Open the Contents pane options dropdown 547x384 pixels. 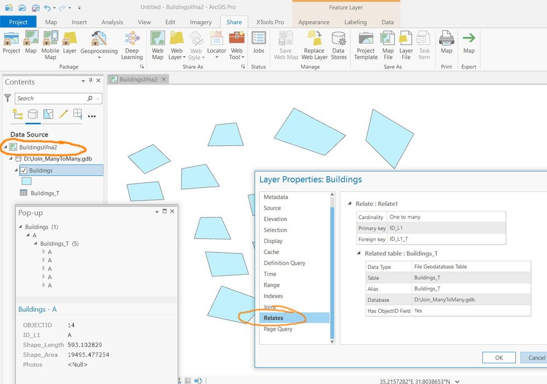[x=83, y=81]
